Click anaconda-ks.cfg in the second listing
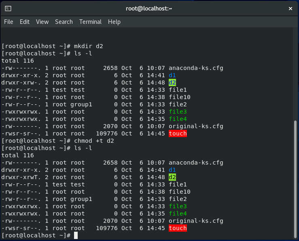This screenshot has height=241, width=299. tap(196, 163)
